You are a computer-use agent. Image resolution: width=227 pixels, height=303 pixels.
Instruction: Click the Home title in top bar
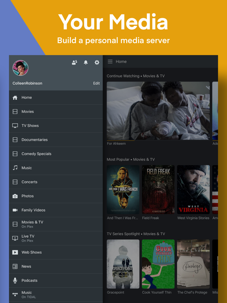[x=121, y=61]
